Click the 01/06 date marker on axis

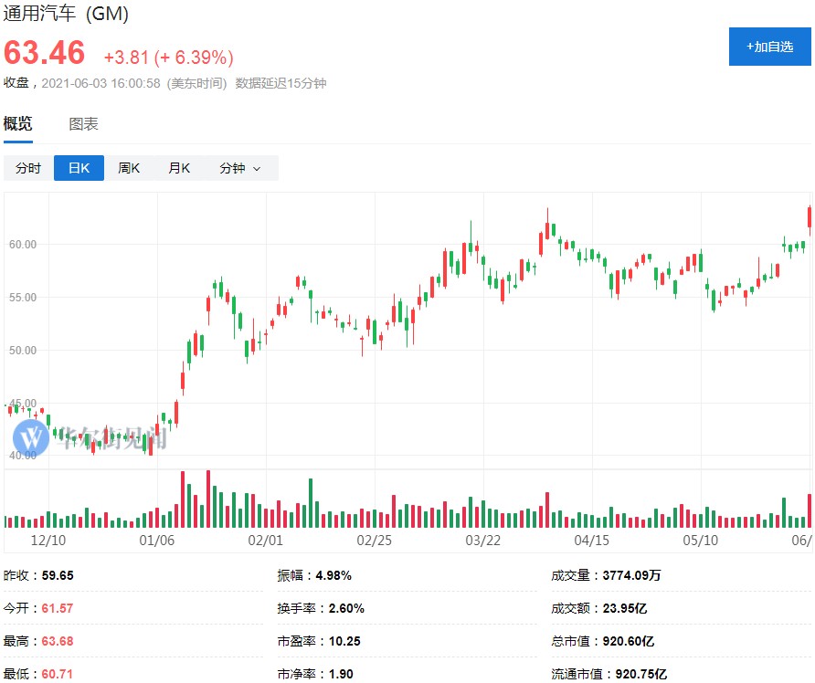click(x=156, y=540)
